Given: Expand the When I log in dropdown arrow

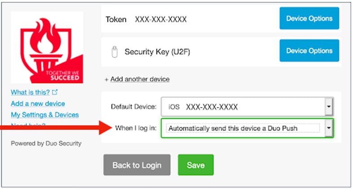Looking at the screenshot, I should (329, 128).
